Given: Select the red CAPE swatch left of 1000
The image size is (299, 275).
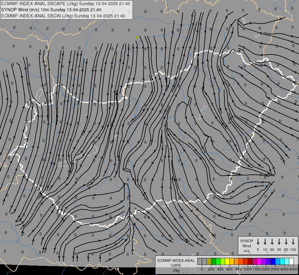Looking at the screenshot, I should coord(246,261).
